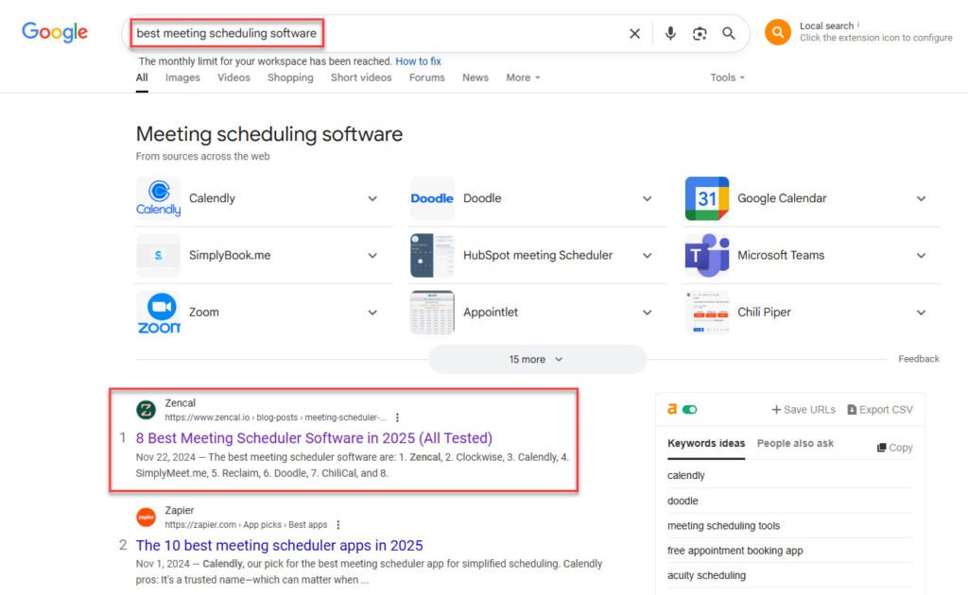
Task: Click the Feedback link
Action: pos(919,359)
